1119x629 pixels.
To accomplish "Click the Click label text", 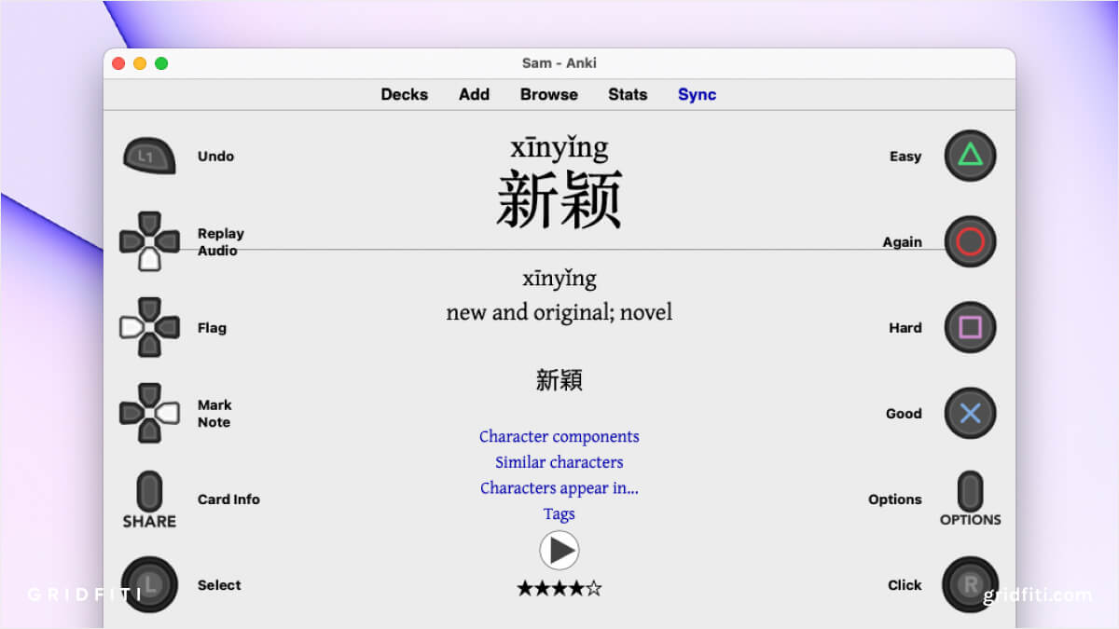I will pos(905,584).
